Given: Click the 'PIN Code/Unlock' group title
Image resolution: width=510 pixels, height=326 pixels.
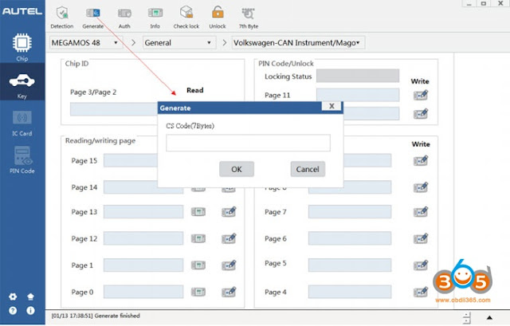Looking at the screenshot, I should click(x=286, y=64).
